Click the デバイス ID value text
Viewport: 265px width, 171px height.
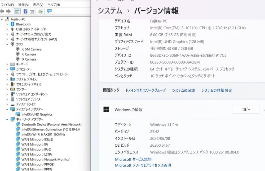click(188, 55)
